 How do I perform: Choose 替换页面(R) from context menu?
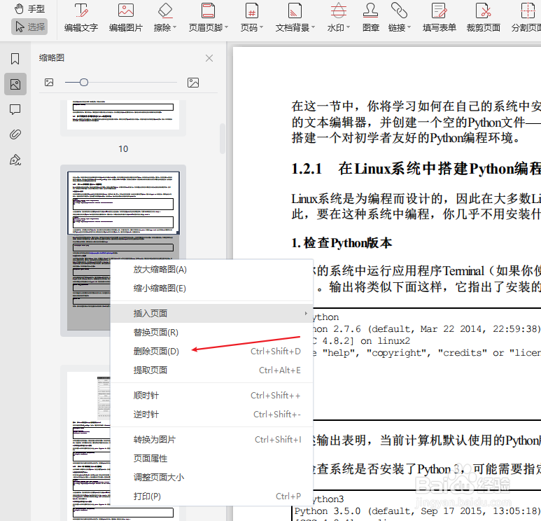[x=211, y=332]
